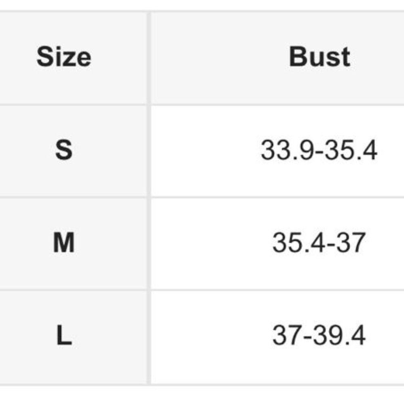Viewport: 404px width, 404px height.
Task: Select the M size row label
Action: pos(64,242)
